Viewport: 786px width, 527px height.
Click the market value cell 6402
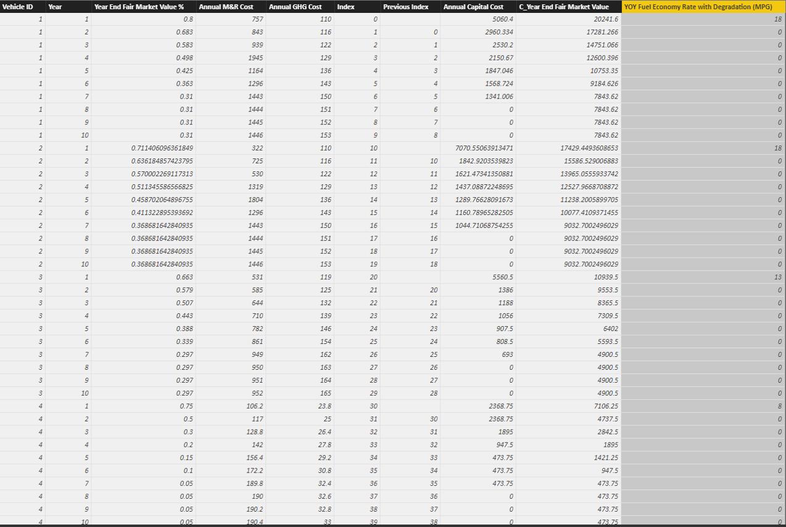click(569, 329)
